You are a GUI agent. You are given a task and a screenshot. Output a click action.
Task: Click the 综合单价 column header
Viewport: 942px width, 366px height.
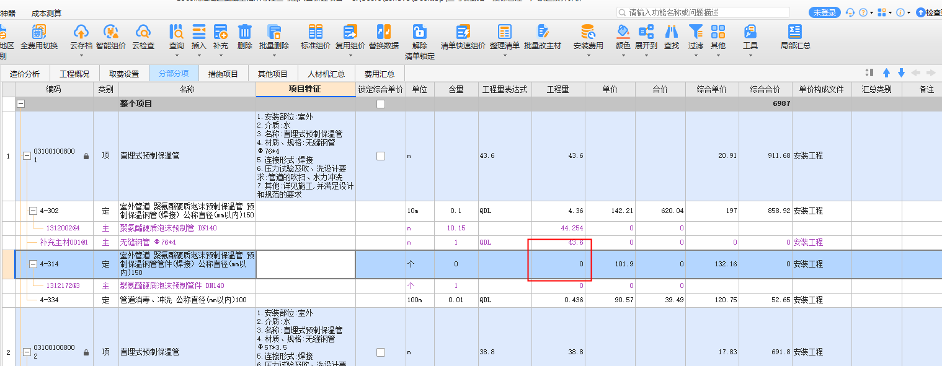pos(712,89)
